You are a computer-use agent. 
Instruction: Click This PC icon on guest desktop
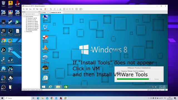(x=45, y=18)
